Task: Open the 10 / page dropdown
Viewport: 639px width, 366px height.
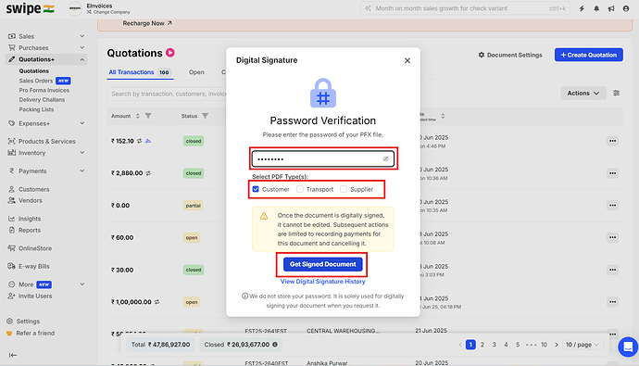Action: pos(583,345)
